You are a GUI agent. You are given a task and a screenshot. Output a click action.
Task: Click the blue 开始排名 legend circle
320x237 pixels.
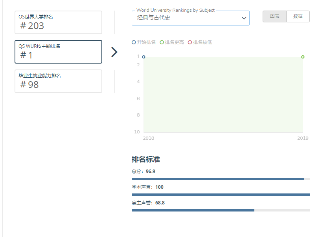click(134, 42)
